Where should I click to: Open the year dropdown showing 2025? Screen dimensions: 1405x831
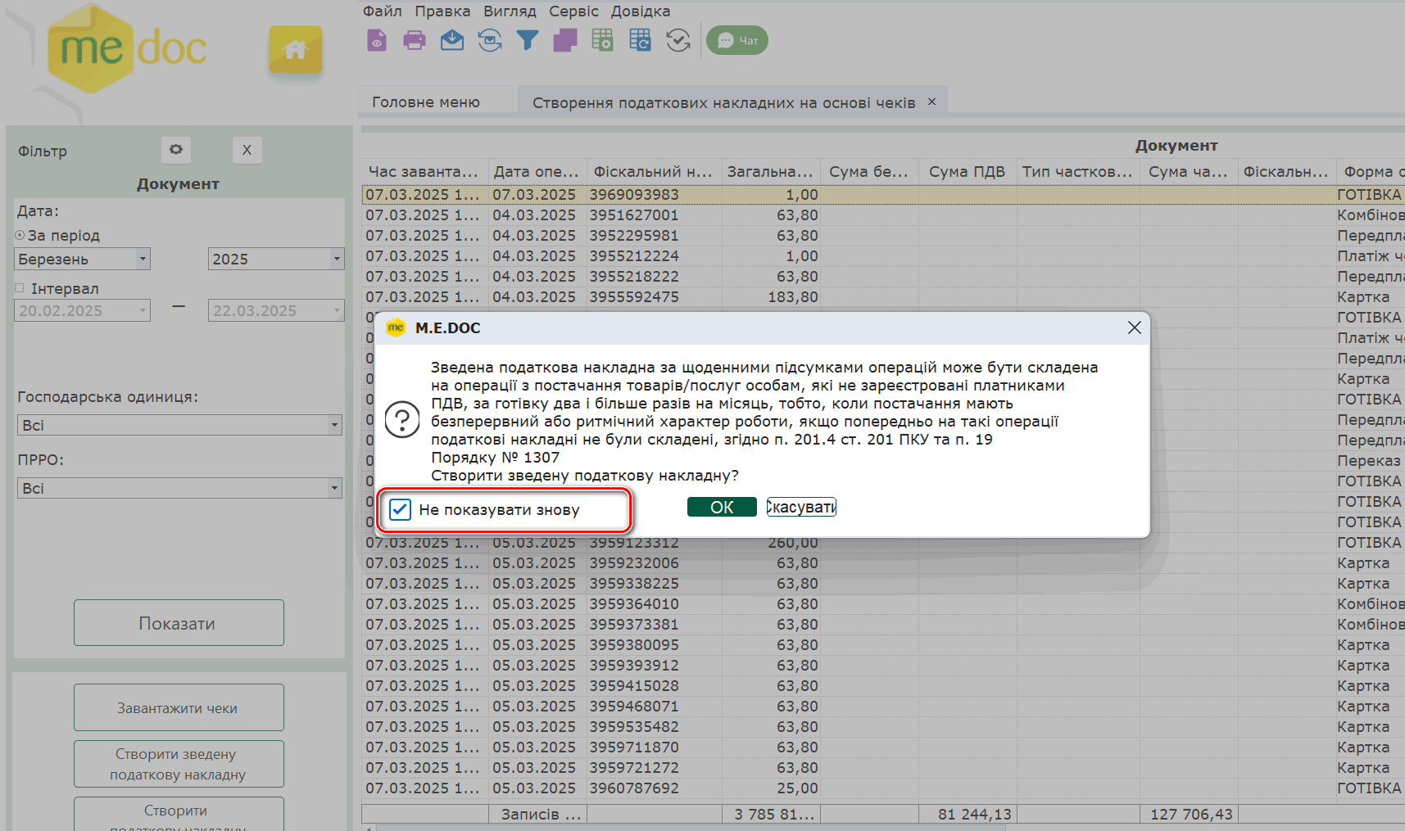pyautogui.click(x=336, y=260)
